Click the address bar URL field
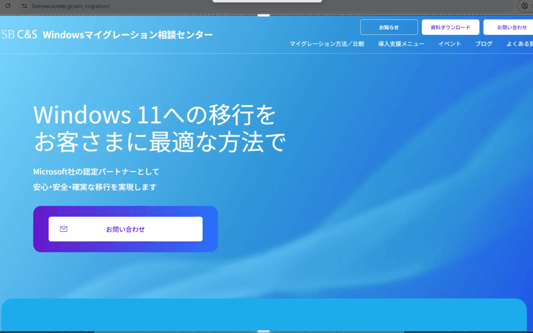 point(104,6)
